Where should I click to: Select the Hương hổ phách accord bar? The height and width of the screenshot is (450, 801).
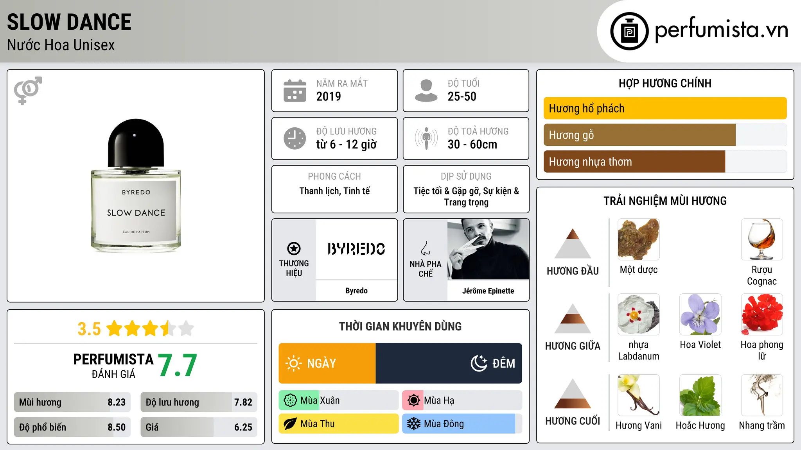[665, 108]
